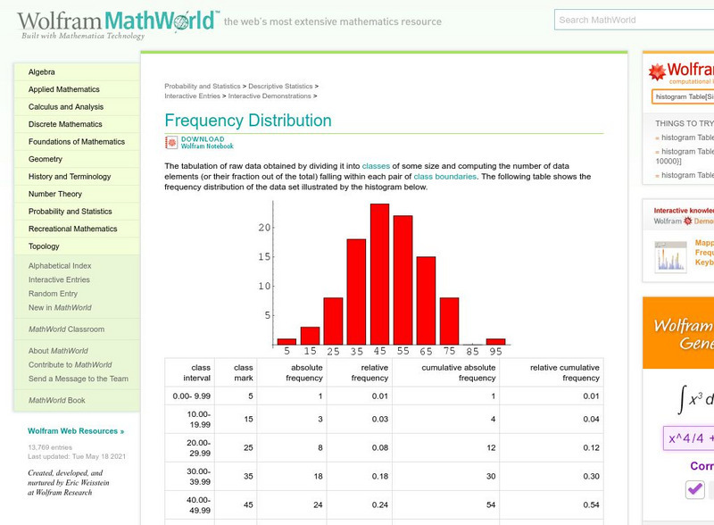Open Calculus and Analysis topic
This screenshot has height=525, width=714.
[x=66, y=106]
